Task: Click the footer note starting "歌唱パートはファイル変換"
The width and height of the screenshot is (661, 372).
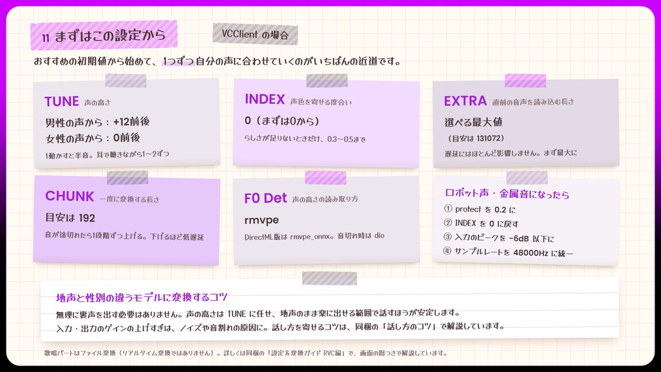Action: [x=245, y=353]
